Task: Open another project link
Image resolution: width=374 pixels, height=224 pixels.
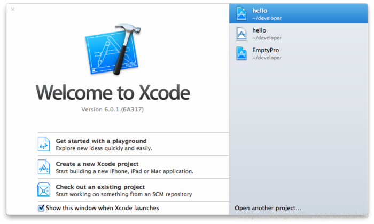Action: tap(268, 207)
